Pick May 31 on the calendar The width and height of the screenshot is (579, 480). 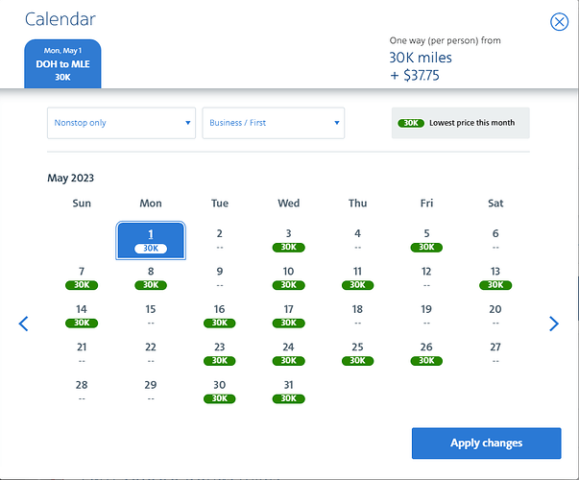(288, 391)
